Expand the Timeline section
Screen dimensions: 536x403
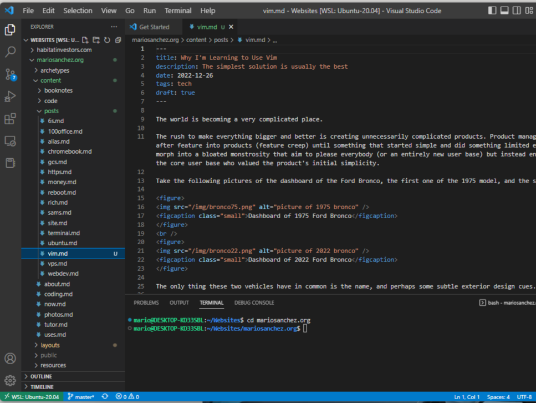[74, 386]
